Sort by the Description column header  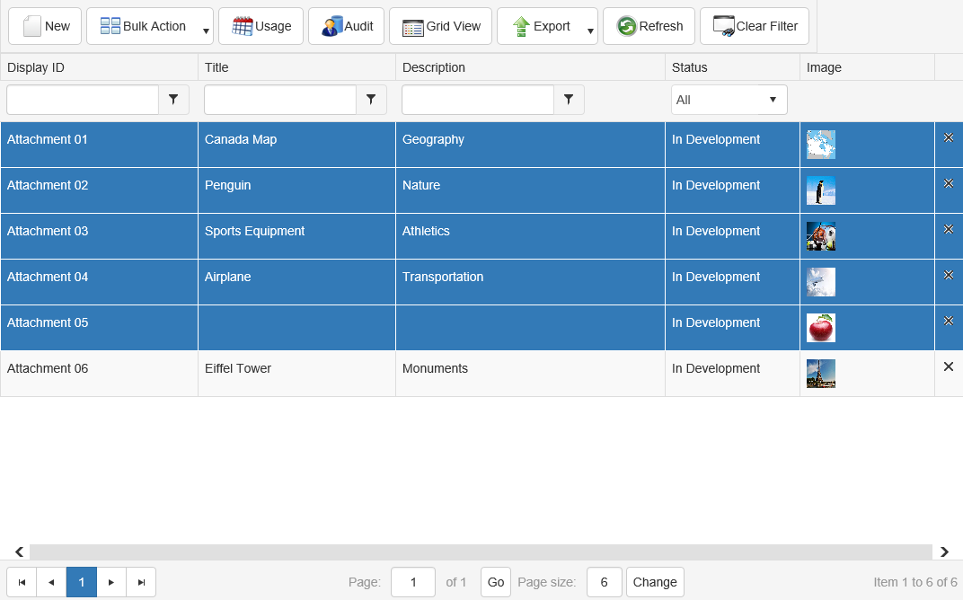click(434, 67)
